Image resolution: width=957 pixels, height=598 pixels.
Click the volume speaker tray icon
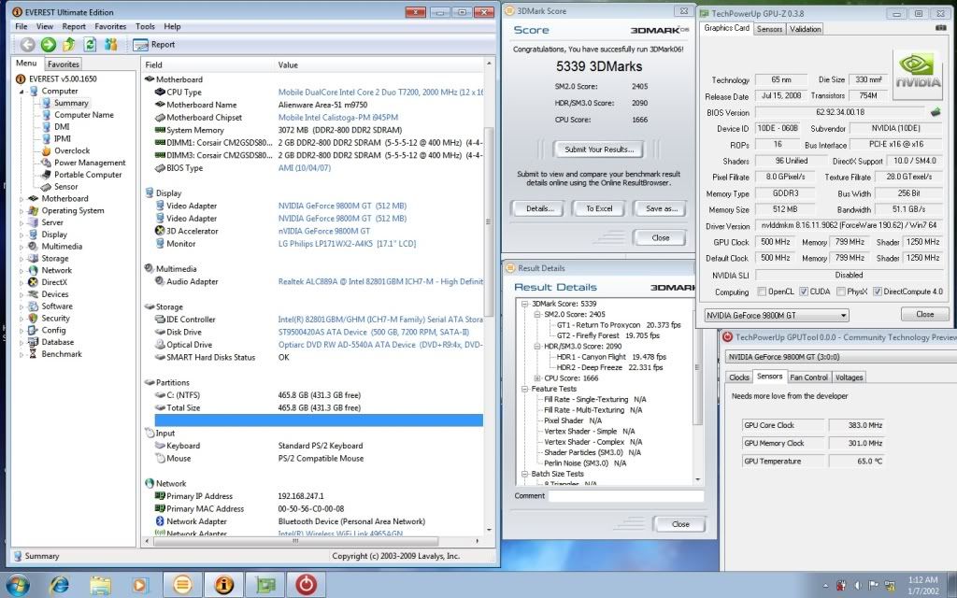click(x=858, y=585)
